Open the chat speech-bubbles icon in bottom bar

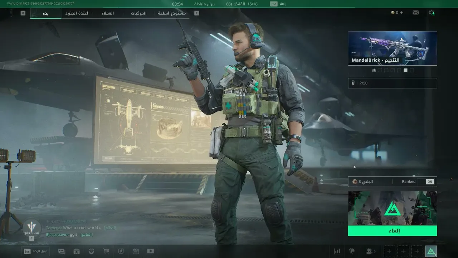coord(62,252)
